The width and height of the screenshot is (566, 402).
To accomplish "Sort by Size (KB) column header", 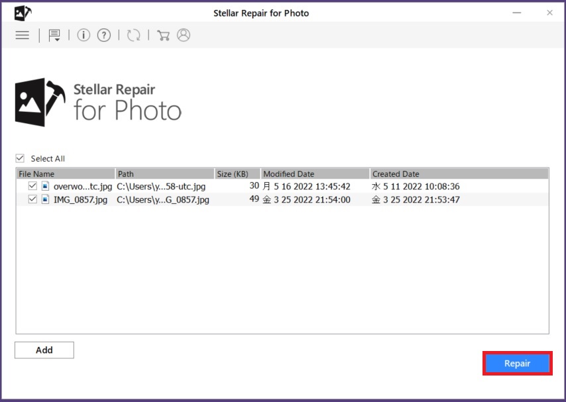I will coord(237,174).
